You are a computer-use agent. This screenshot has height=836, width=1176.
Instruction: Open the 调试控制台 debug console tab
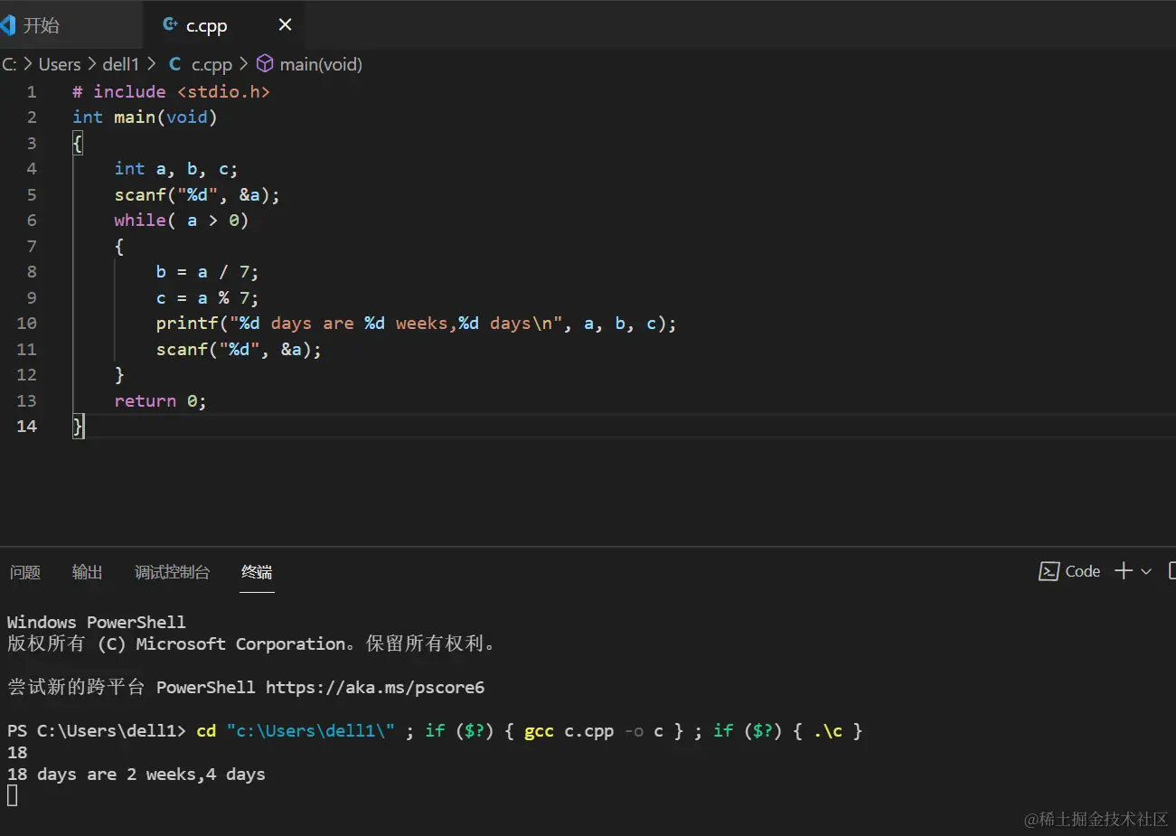coord(172,572)
